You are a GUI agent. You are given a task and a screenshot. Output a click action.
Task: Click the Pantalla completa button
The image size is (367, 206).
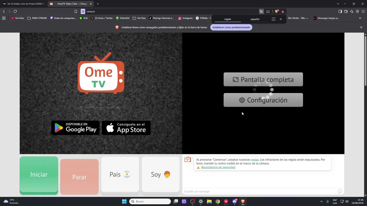[263, 80]
